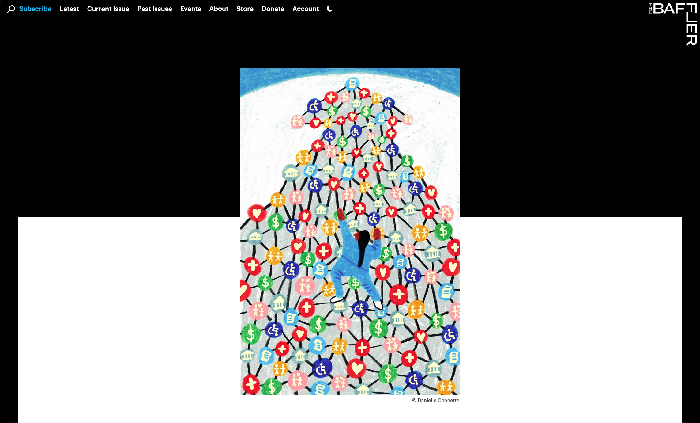Open the Latest menu item
Viewport: 700px width, 423px height.
click(x=69, y=9)
